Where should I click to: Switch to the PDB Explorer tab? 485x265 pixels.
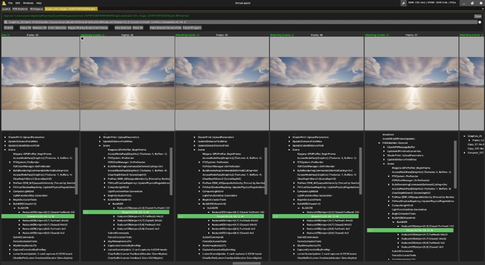pyautogui.click(x=20, y=9)
